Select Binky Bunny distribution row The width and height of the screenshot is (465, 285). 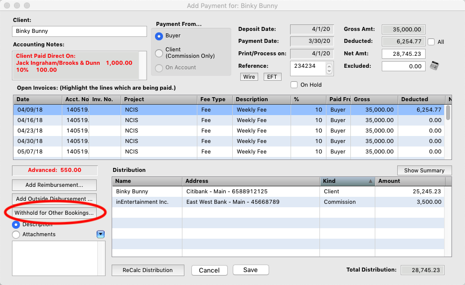pos(278,192)
